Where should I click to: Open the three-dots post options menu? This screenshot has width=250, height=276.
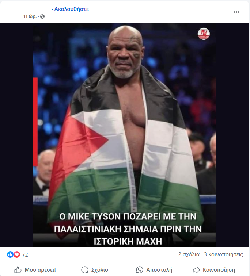pyautogui.click(x=236, y=12)
